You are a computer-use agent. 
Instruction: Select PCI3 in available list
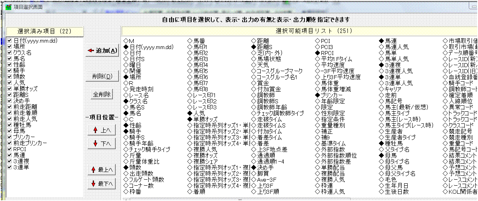click(324, 47)
